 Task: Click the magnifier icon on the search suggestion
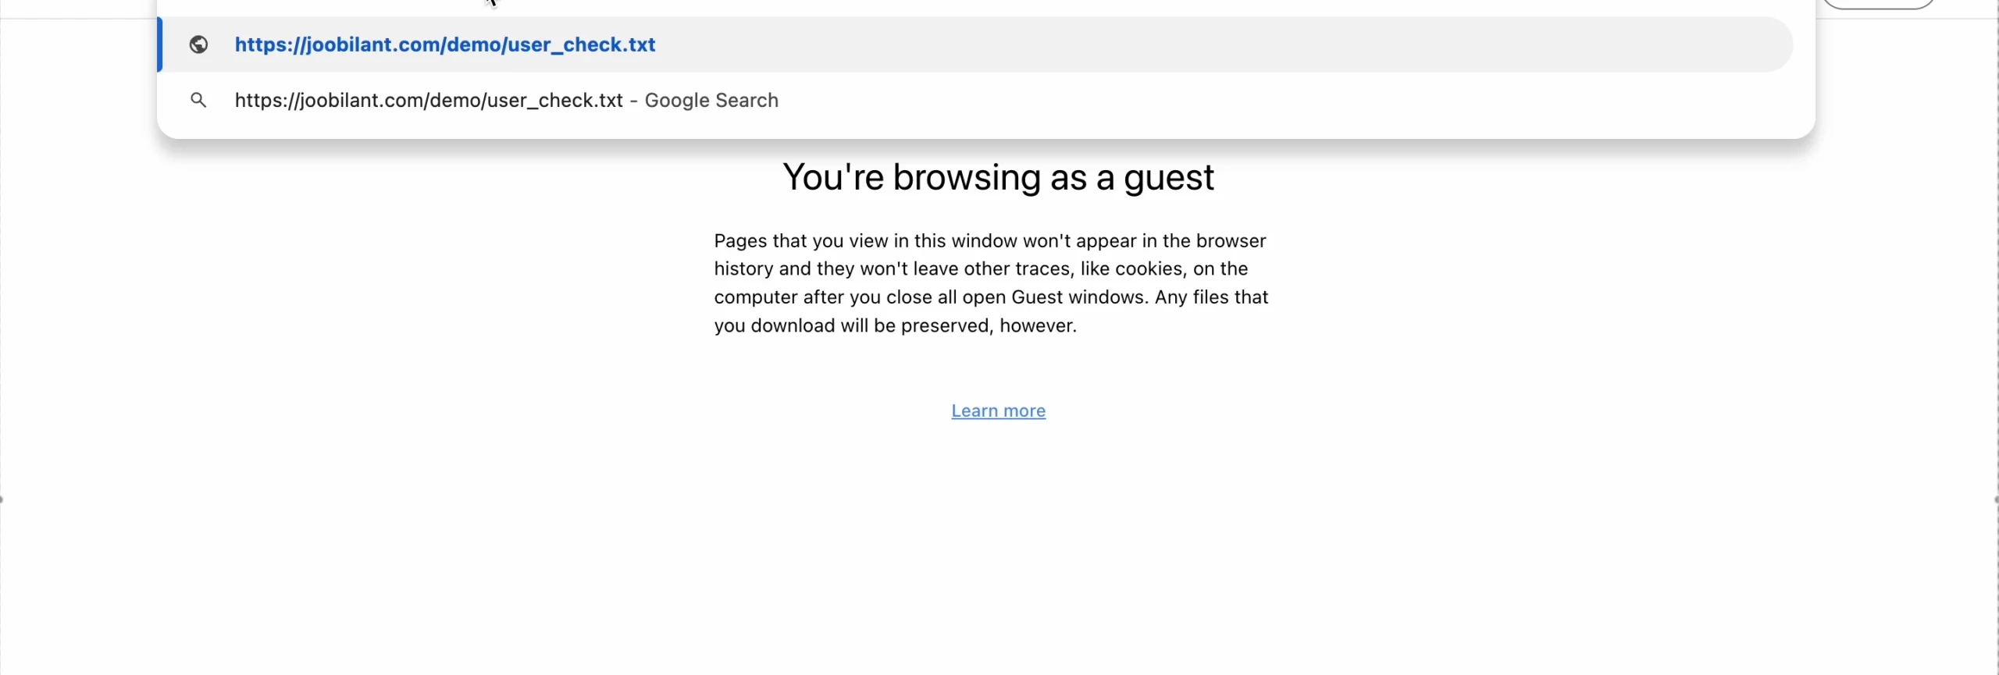[198, 100]
